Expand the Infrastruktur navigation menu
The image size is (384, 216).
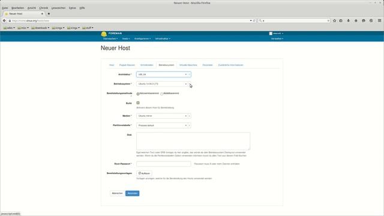tap(163, 38)
